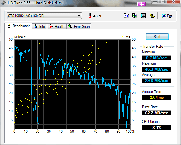Switch to the Info tab

[40, 27]
